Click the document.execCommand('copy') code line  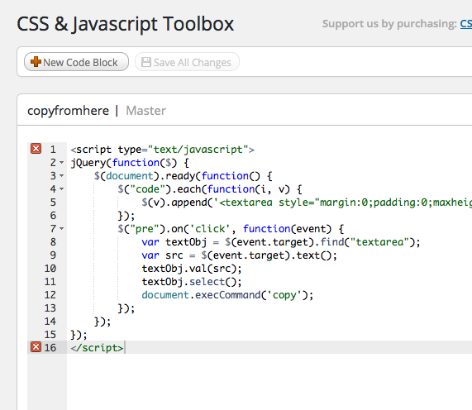[227, 295]
